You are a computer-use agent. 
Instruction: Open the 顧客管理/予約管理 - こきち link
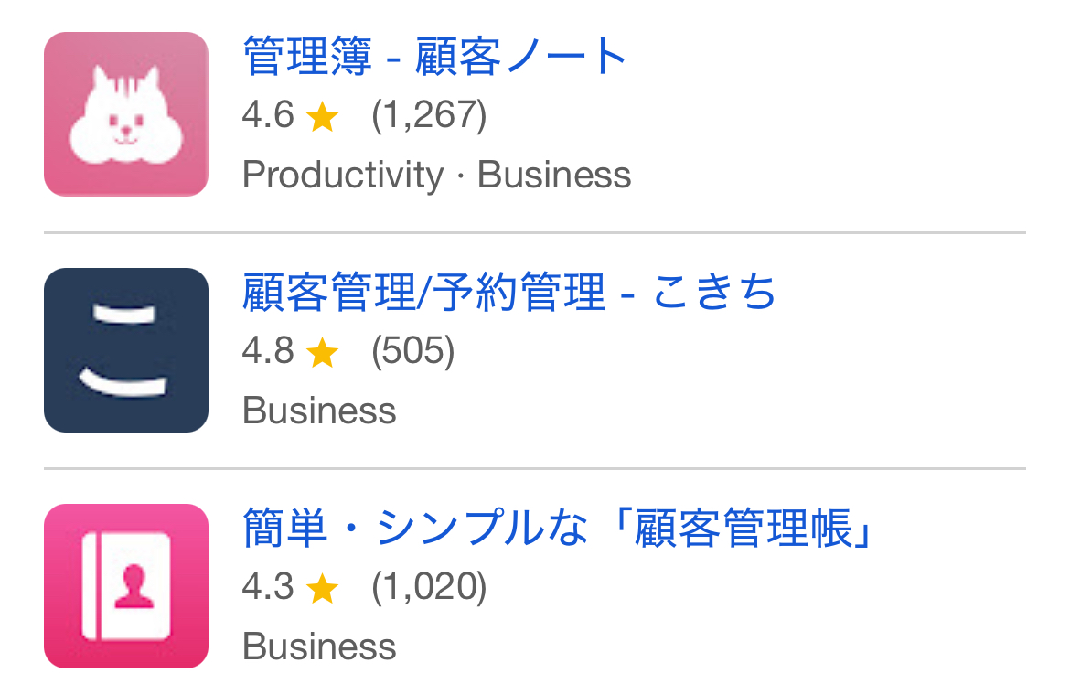(x=509, y=293)
